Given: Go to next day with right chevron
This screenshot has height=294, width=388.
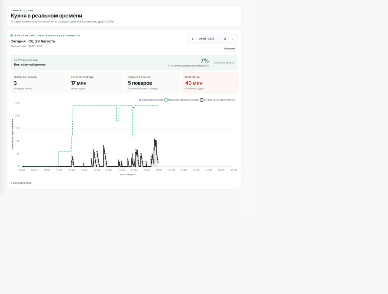Looking at the screenshot, I should pyautogui.click(x=232, y=39).
